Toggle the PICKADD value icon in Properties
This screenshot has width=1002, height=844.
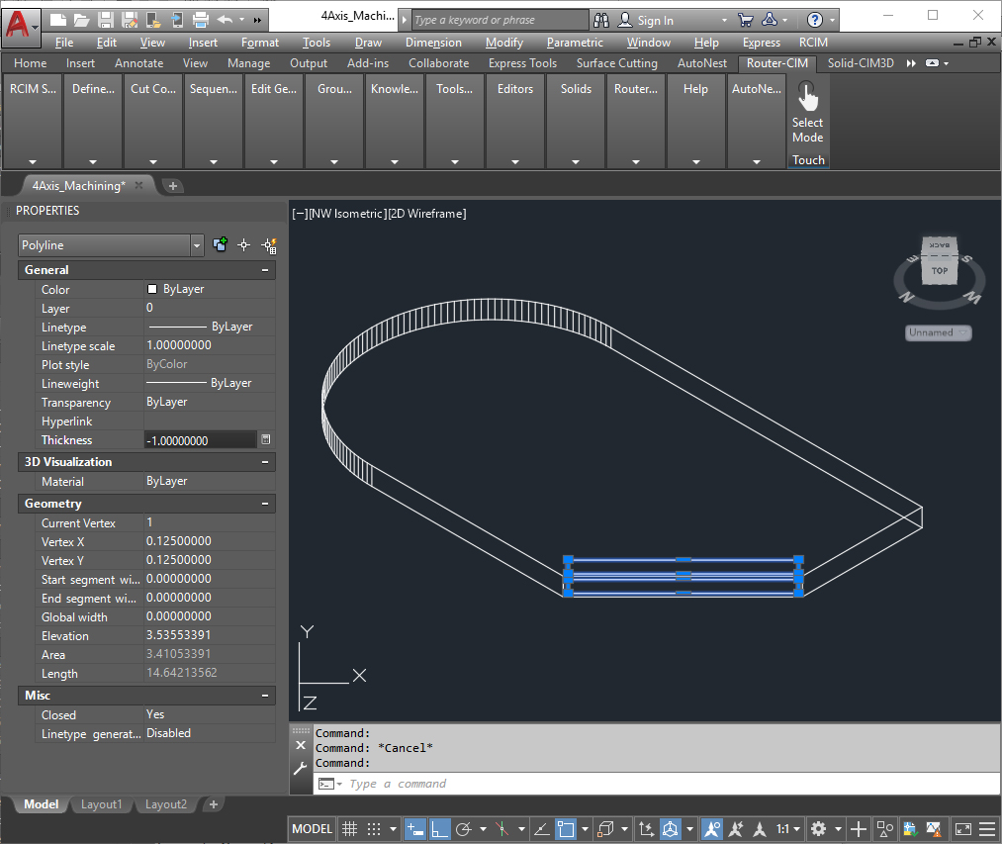tap(220, 245)
